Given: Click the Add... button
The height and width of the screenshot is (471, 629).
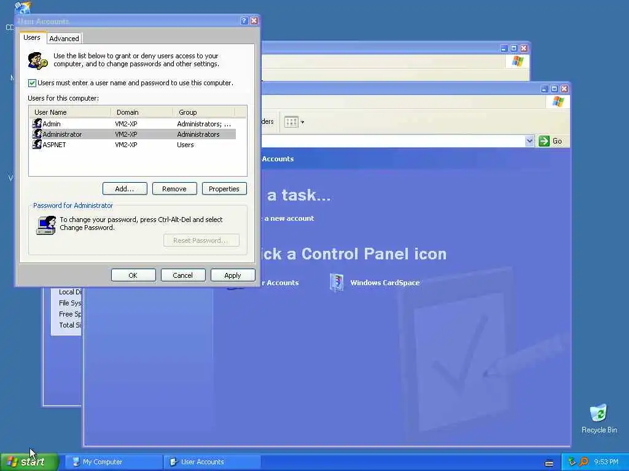Looking at the screenshot, I should pos(125,189).
